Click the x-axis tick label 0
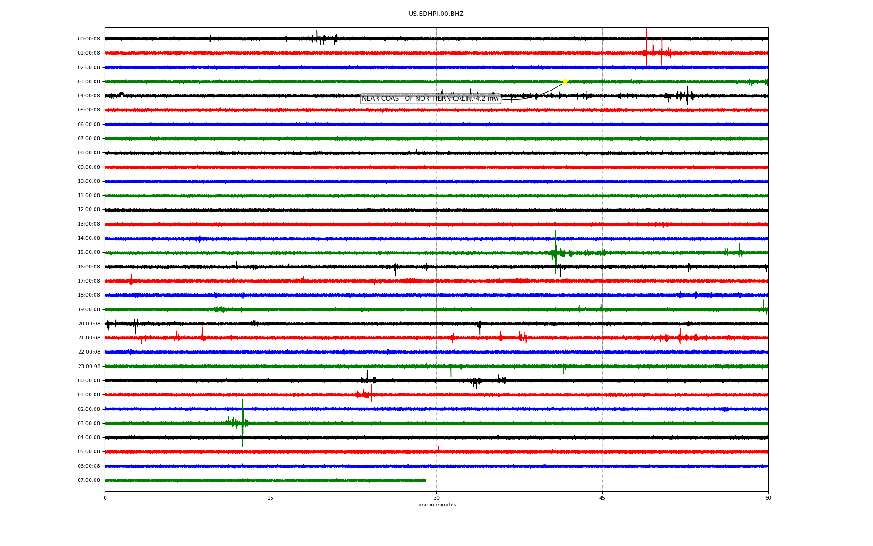 coord(105,498)
